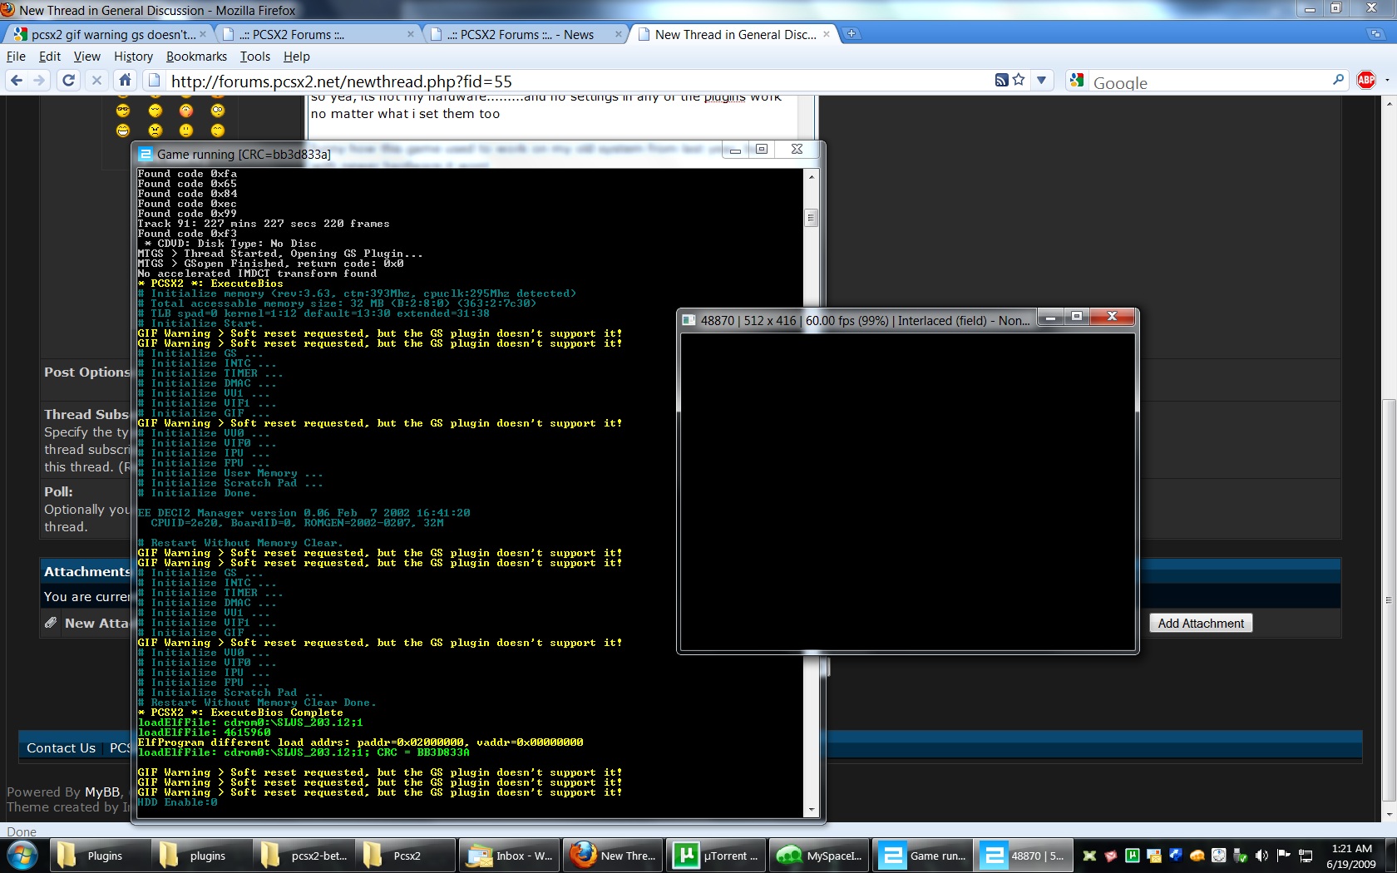Image resolution: width=1397 pixels, height=873 pixels.
Task: Switch to the µTorrent taskbar button
Action: pos(716,856)
